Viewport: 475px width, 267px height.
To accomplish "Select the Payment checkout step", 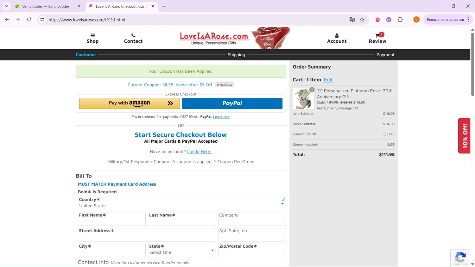I will [x=385, y=55].
